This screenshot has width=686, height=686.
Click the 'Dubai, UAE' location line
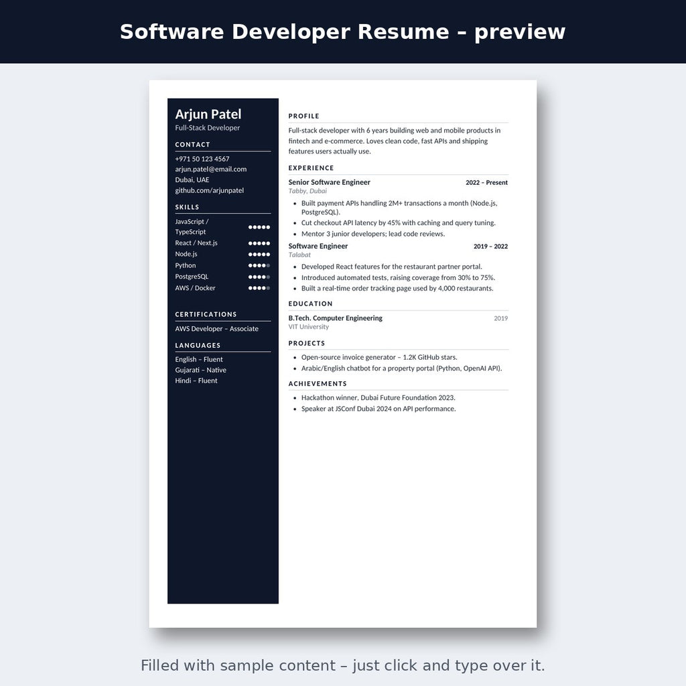192,180
